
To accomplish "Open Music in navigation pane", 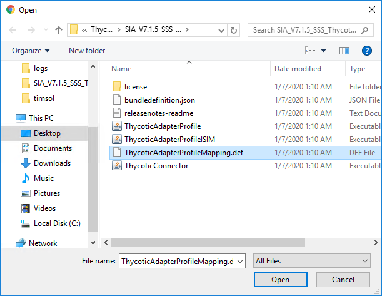I will point(38,178).
